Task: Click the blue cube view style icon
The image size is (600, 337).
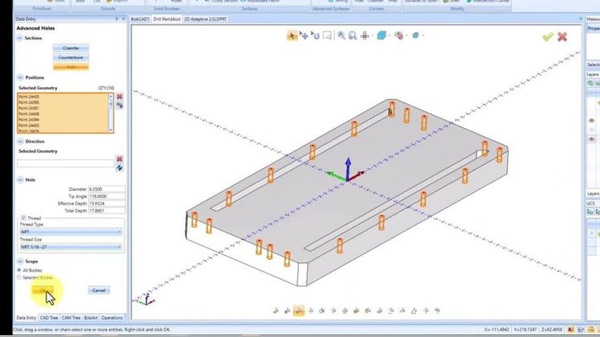Action: pos(382,35)
